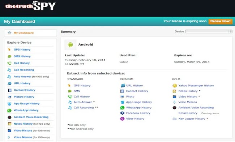Screen dimensions: 235x142
Task: Open WhatsApp History from sidebar menu
Action: point(26,110)
